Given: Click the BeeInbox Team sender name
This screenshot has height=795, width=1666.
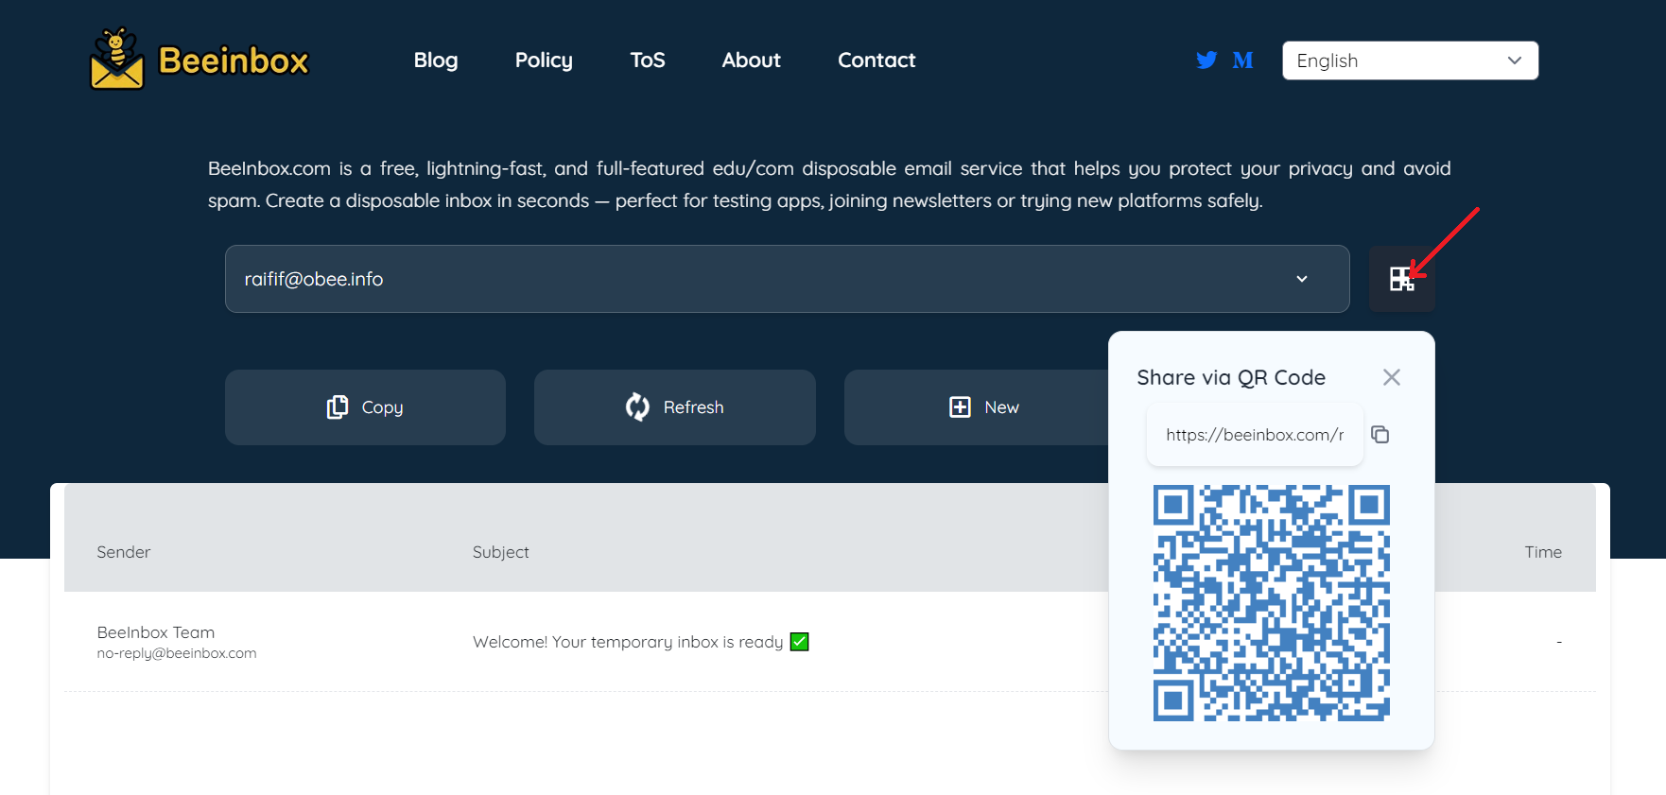Looking at the screenshot, I should click(x=156, y=632).
